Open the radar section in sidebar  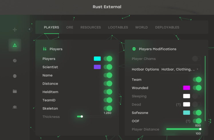click(x=15, y=61)
